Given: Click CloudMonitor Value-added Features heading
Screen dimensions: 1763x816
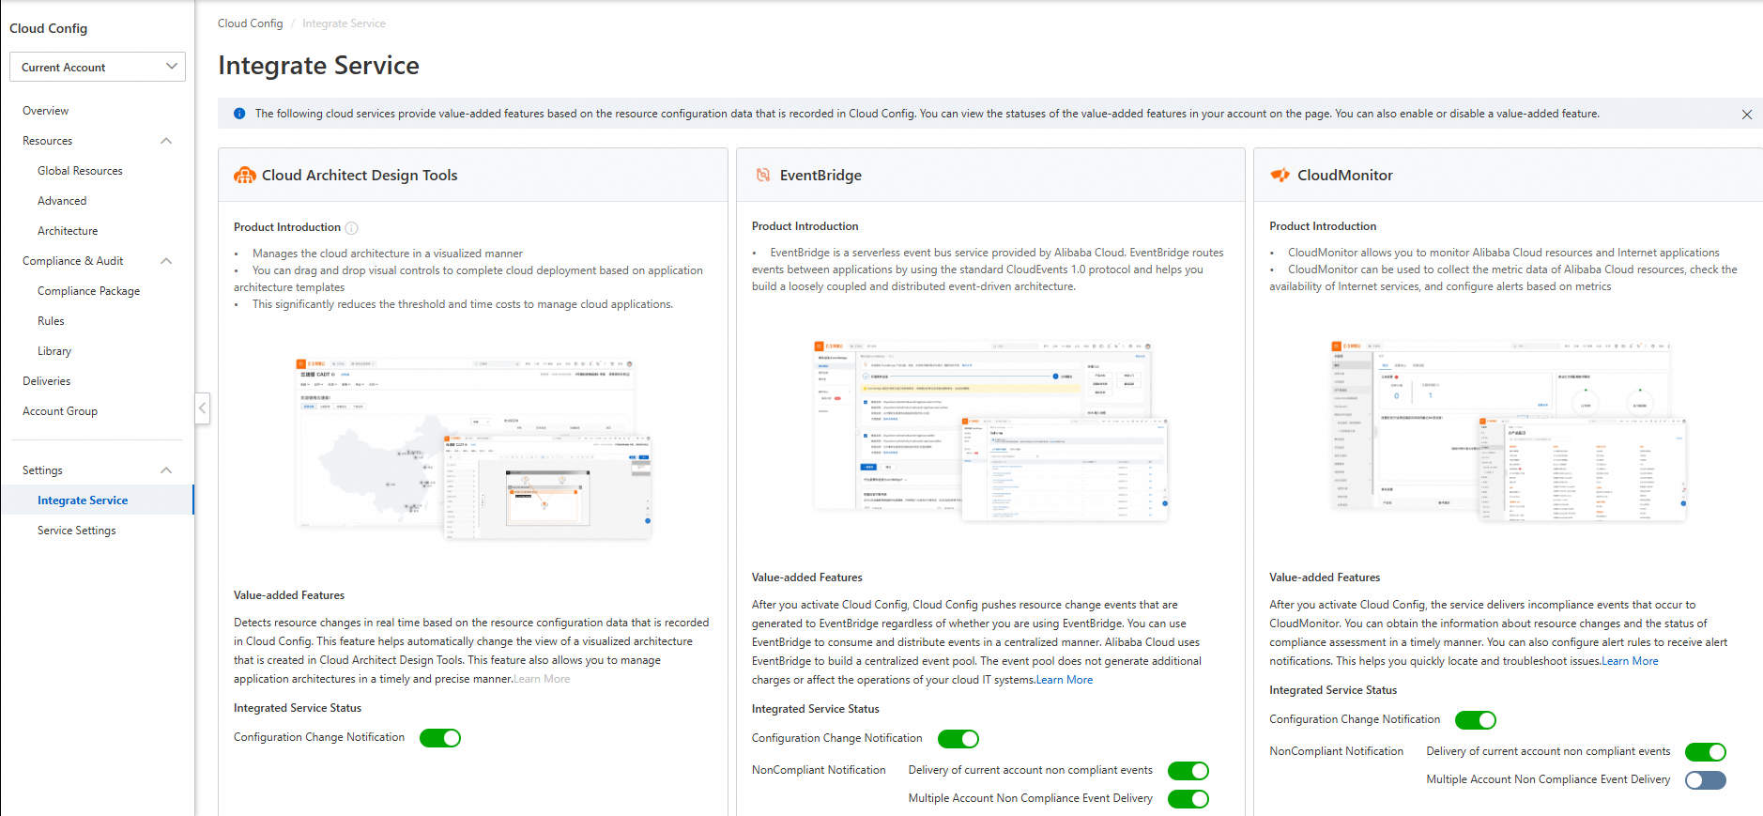Looking at the screenshot, I should 1325,577.
